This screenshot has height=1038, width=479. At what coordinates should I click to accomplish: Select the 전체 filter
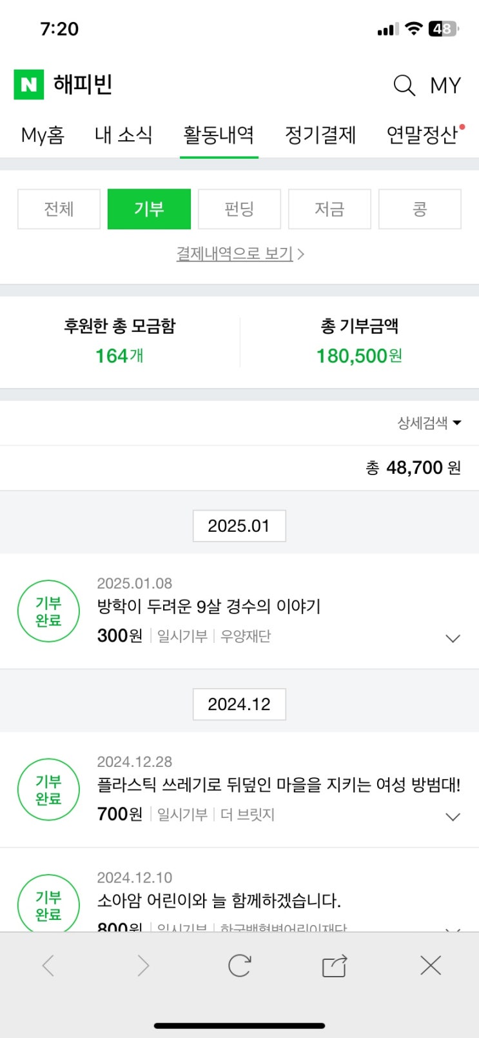(59, 209)
